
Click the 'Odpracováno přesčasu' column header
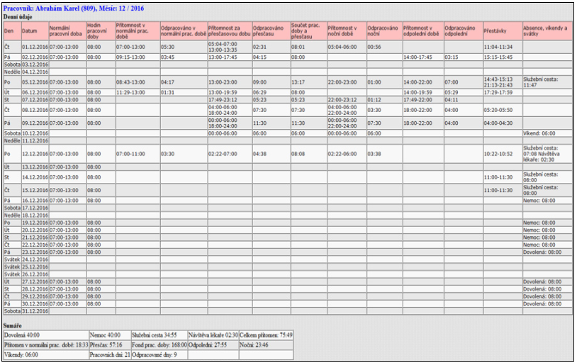(x=271, y=31)
